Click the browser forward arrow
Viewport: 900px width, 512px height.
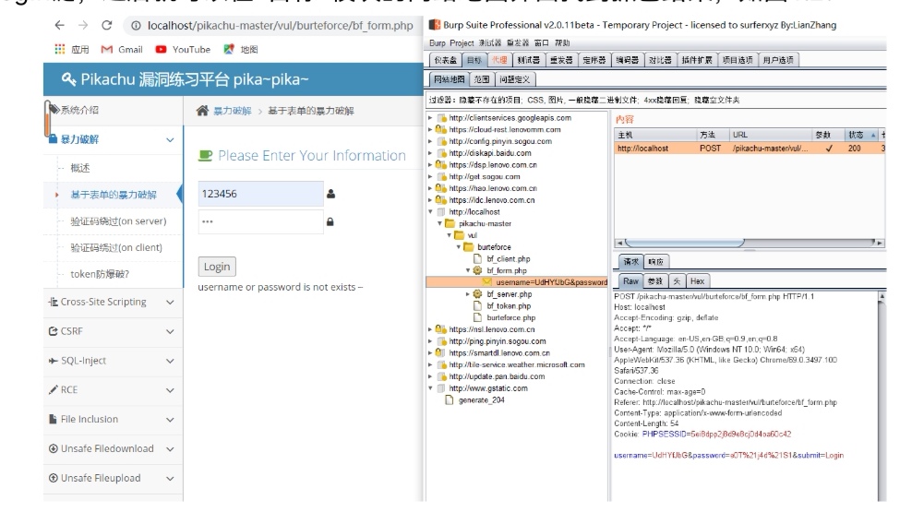point(83,25)
